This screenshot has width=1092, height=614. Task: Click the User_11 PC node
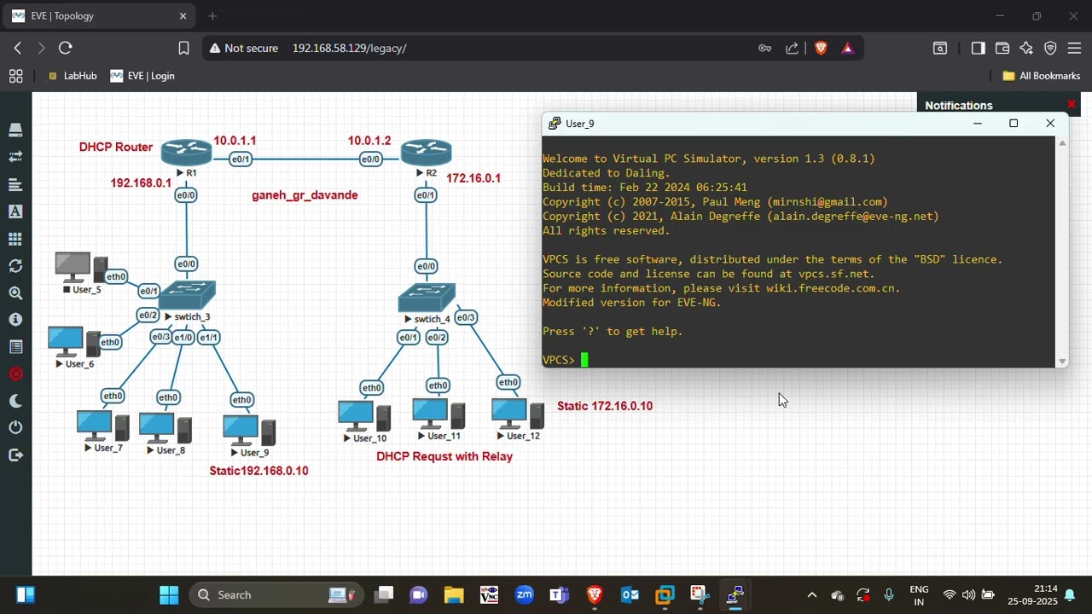[x=439, y=414]
